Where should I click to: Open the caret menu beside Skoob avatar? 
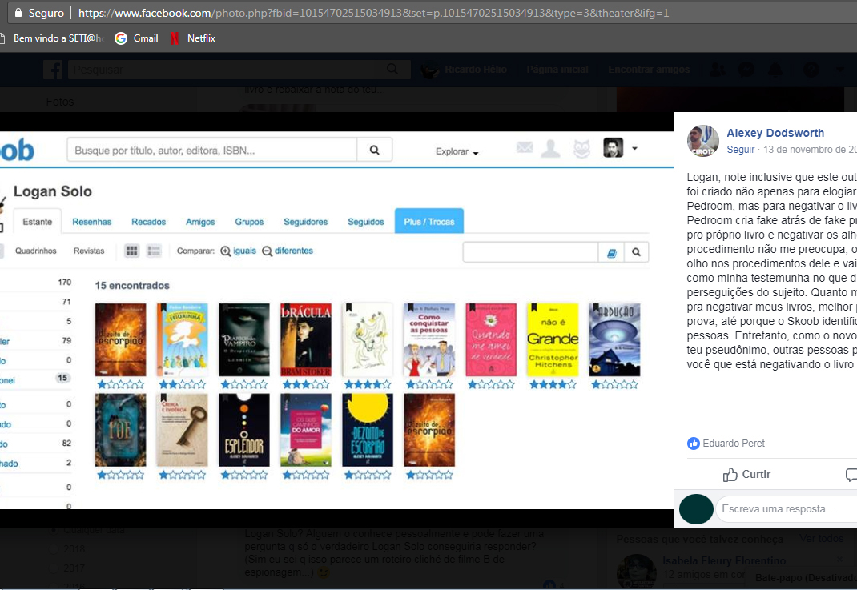(634, 148)
